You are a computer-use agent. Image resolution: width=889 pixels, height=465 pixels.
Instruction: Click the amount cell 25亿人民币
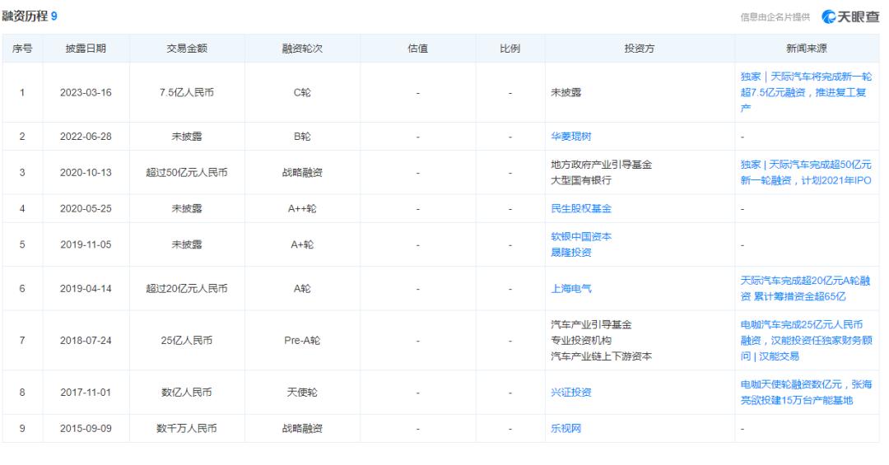coord(187,340)
